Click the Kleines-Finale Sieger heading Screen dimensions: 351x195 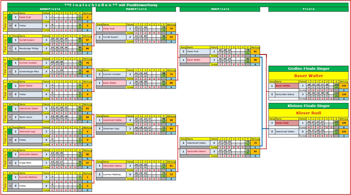308,106
